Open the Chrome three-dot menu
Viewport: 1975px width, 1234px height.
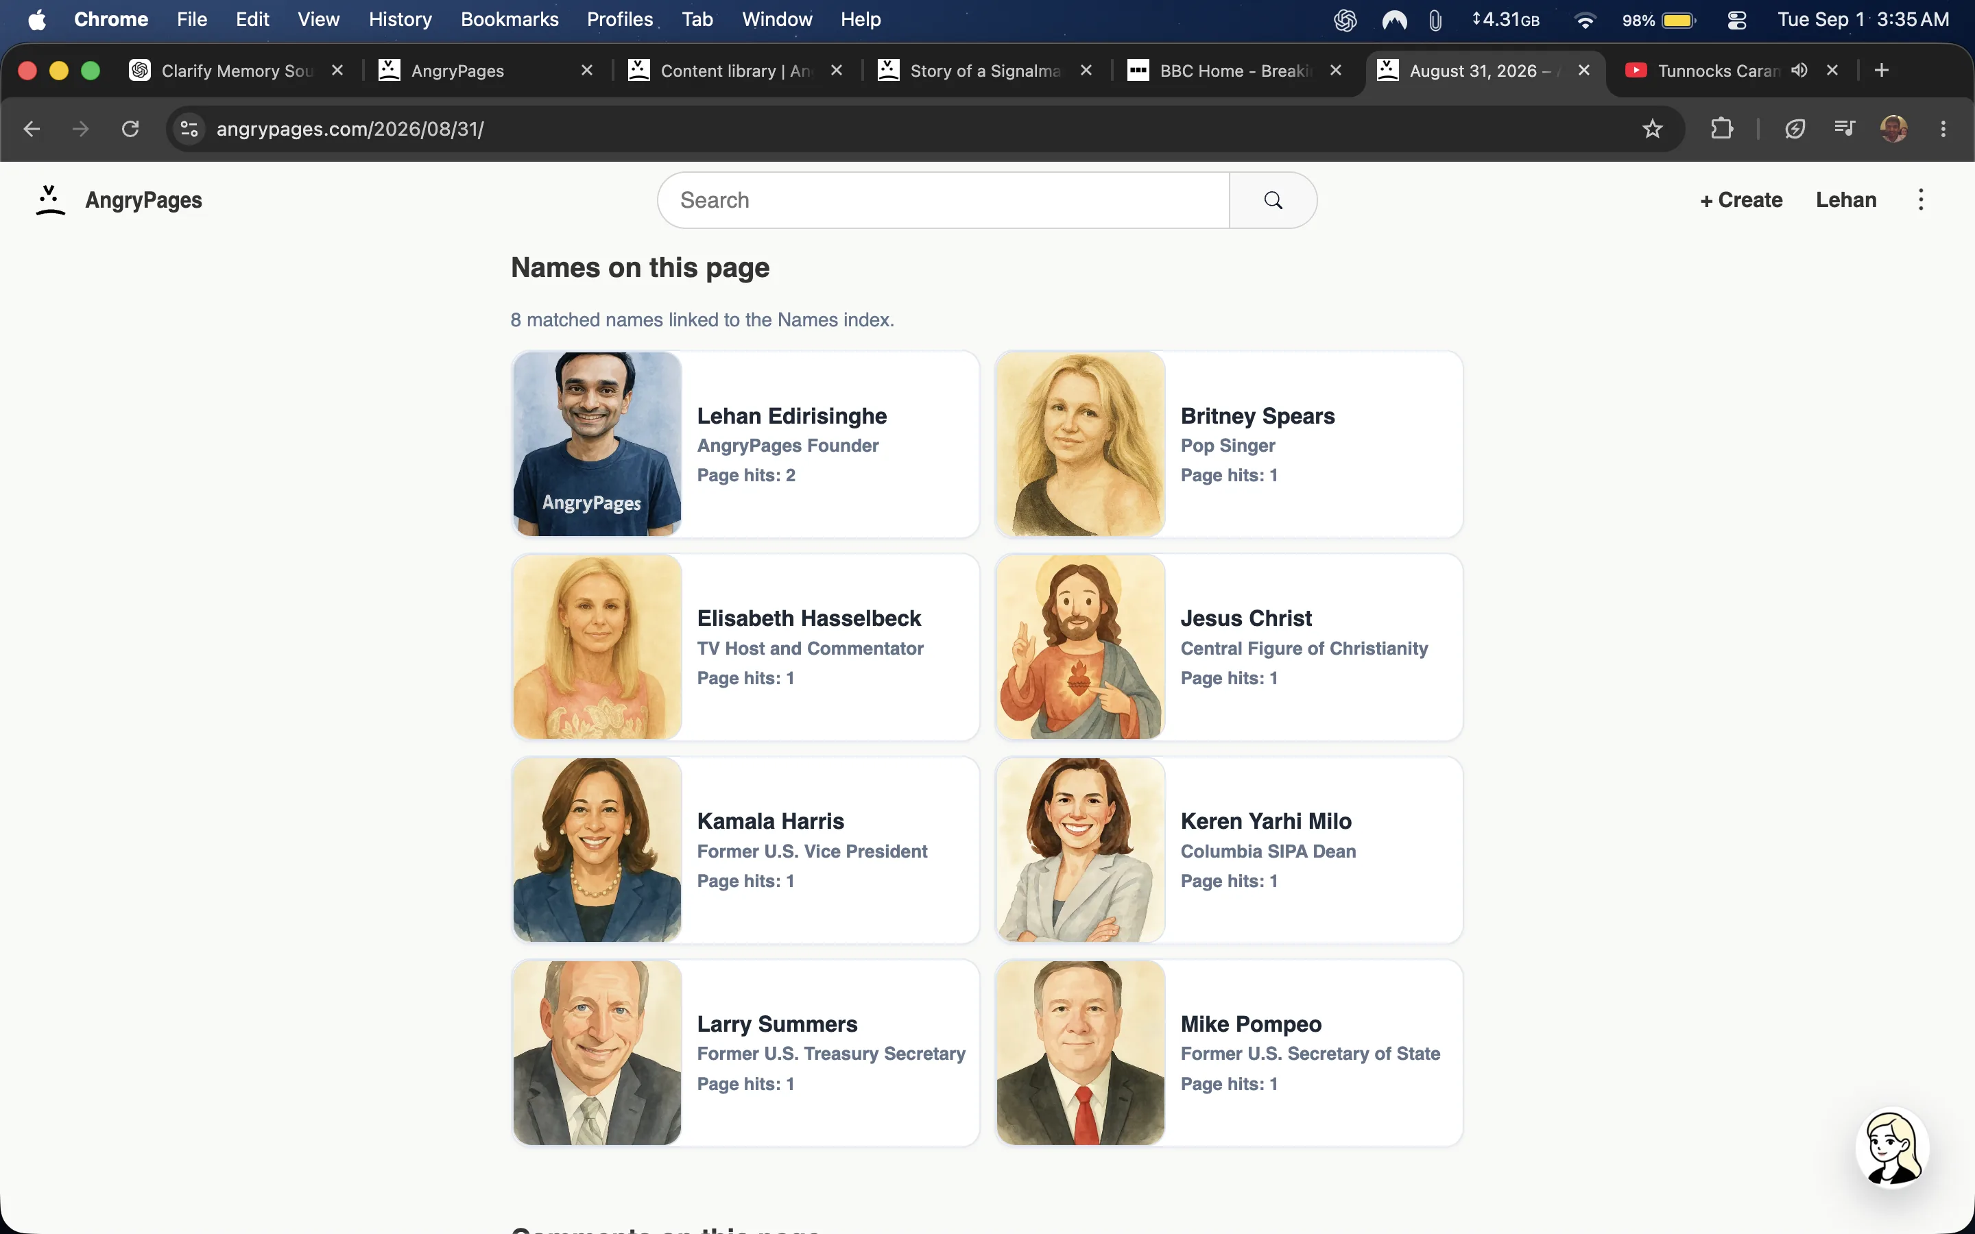coord(1943,129)
